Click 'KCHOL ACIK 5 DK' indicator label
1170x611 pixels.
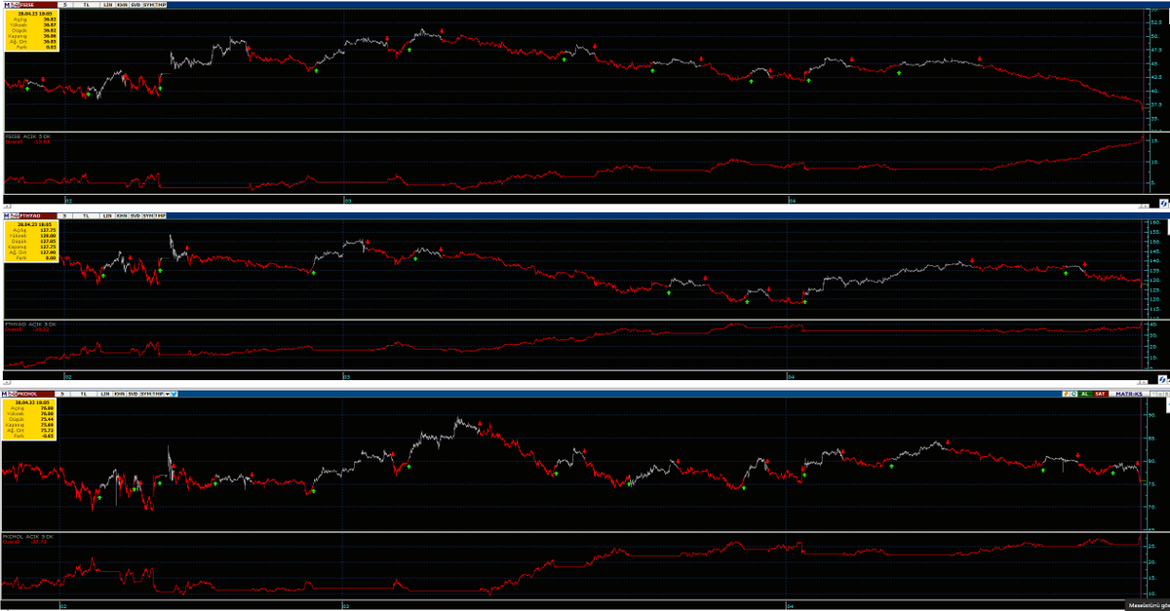29,535
